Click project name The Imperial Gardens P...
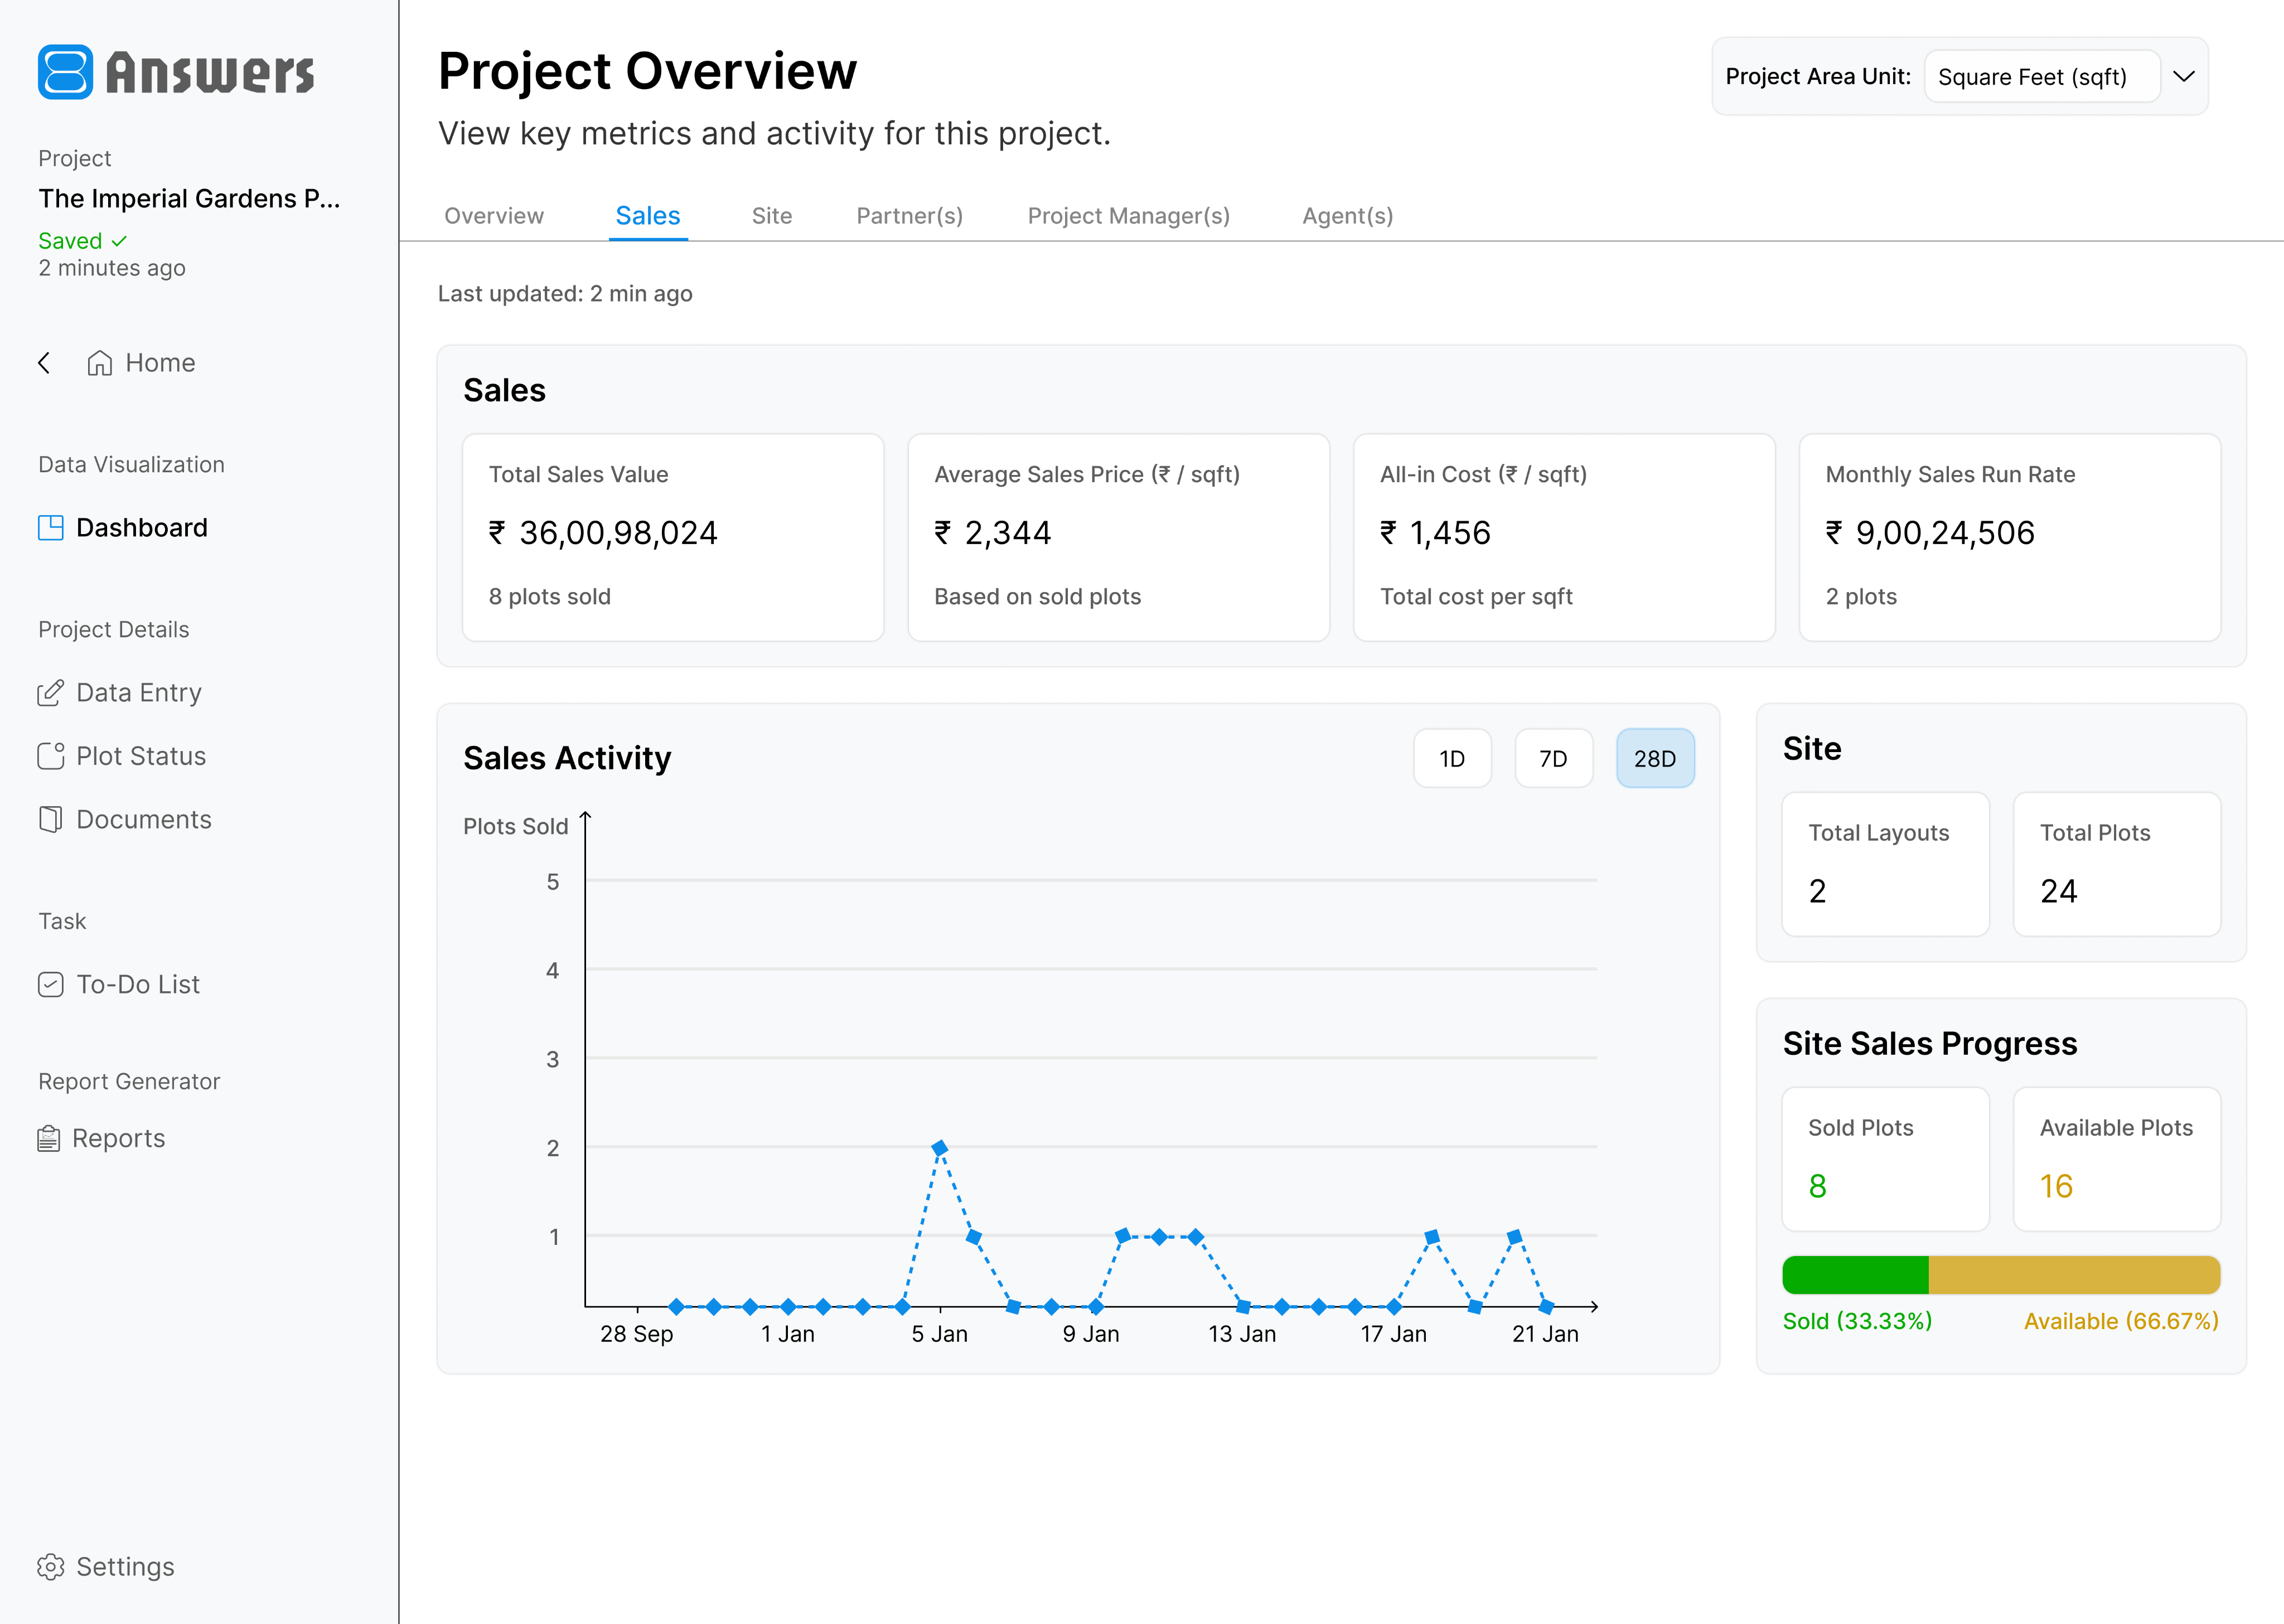 (x=189, y=199)
